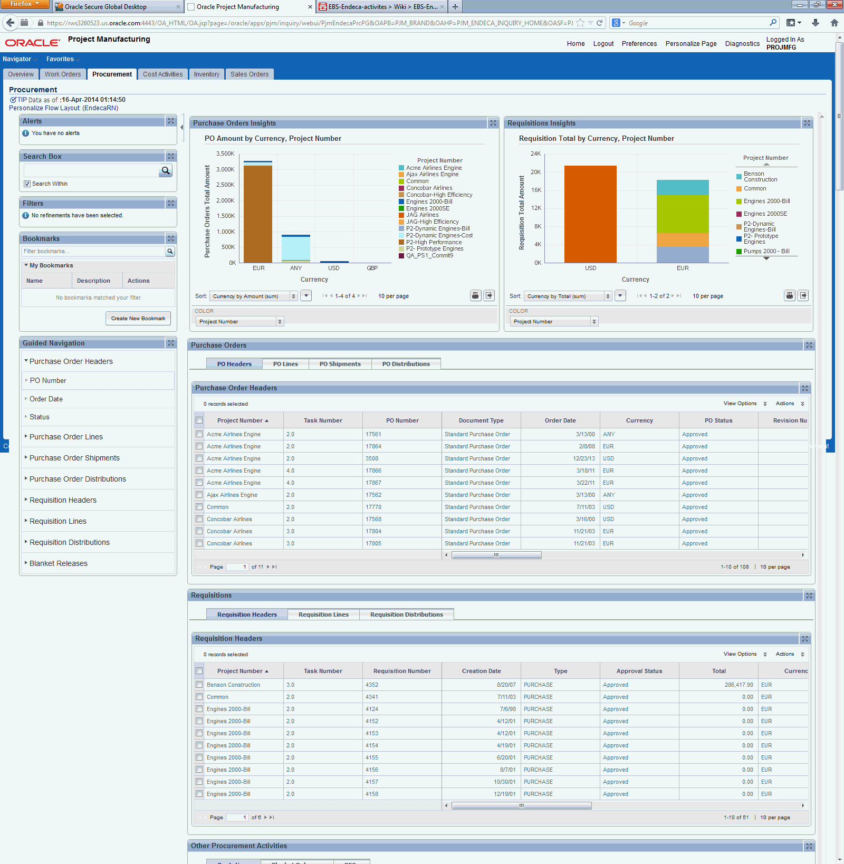844x864 pixels.
Task: Maximize Requisitions Insights chart panel
Action: pos(807,123)
